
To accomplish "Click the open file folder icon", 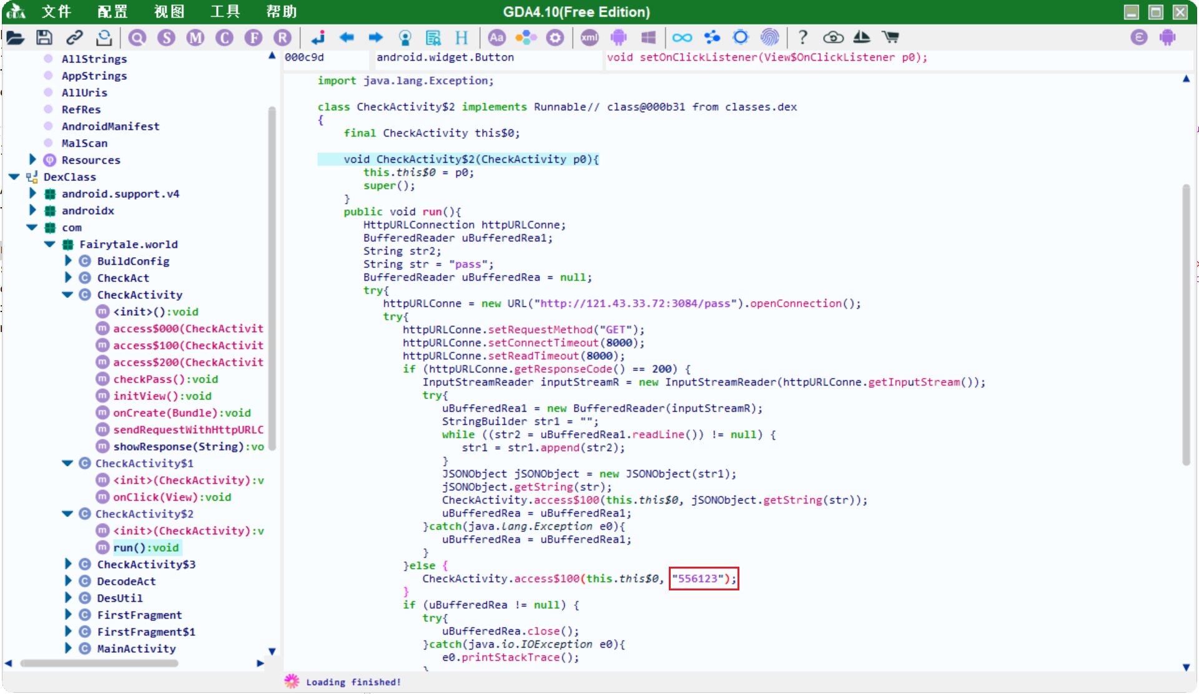I will coord(15,37).
